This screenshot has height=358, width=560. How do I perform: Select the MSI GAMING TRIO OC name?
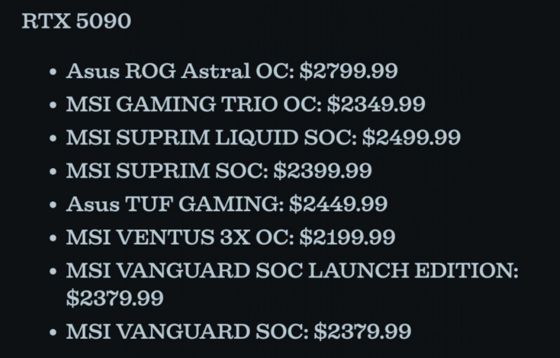(x=194, y=104)
